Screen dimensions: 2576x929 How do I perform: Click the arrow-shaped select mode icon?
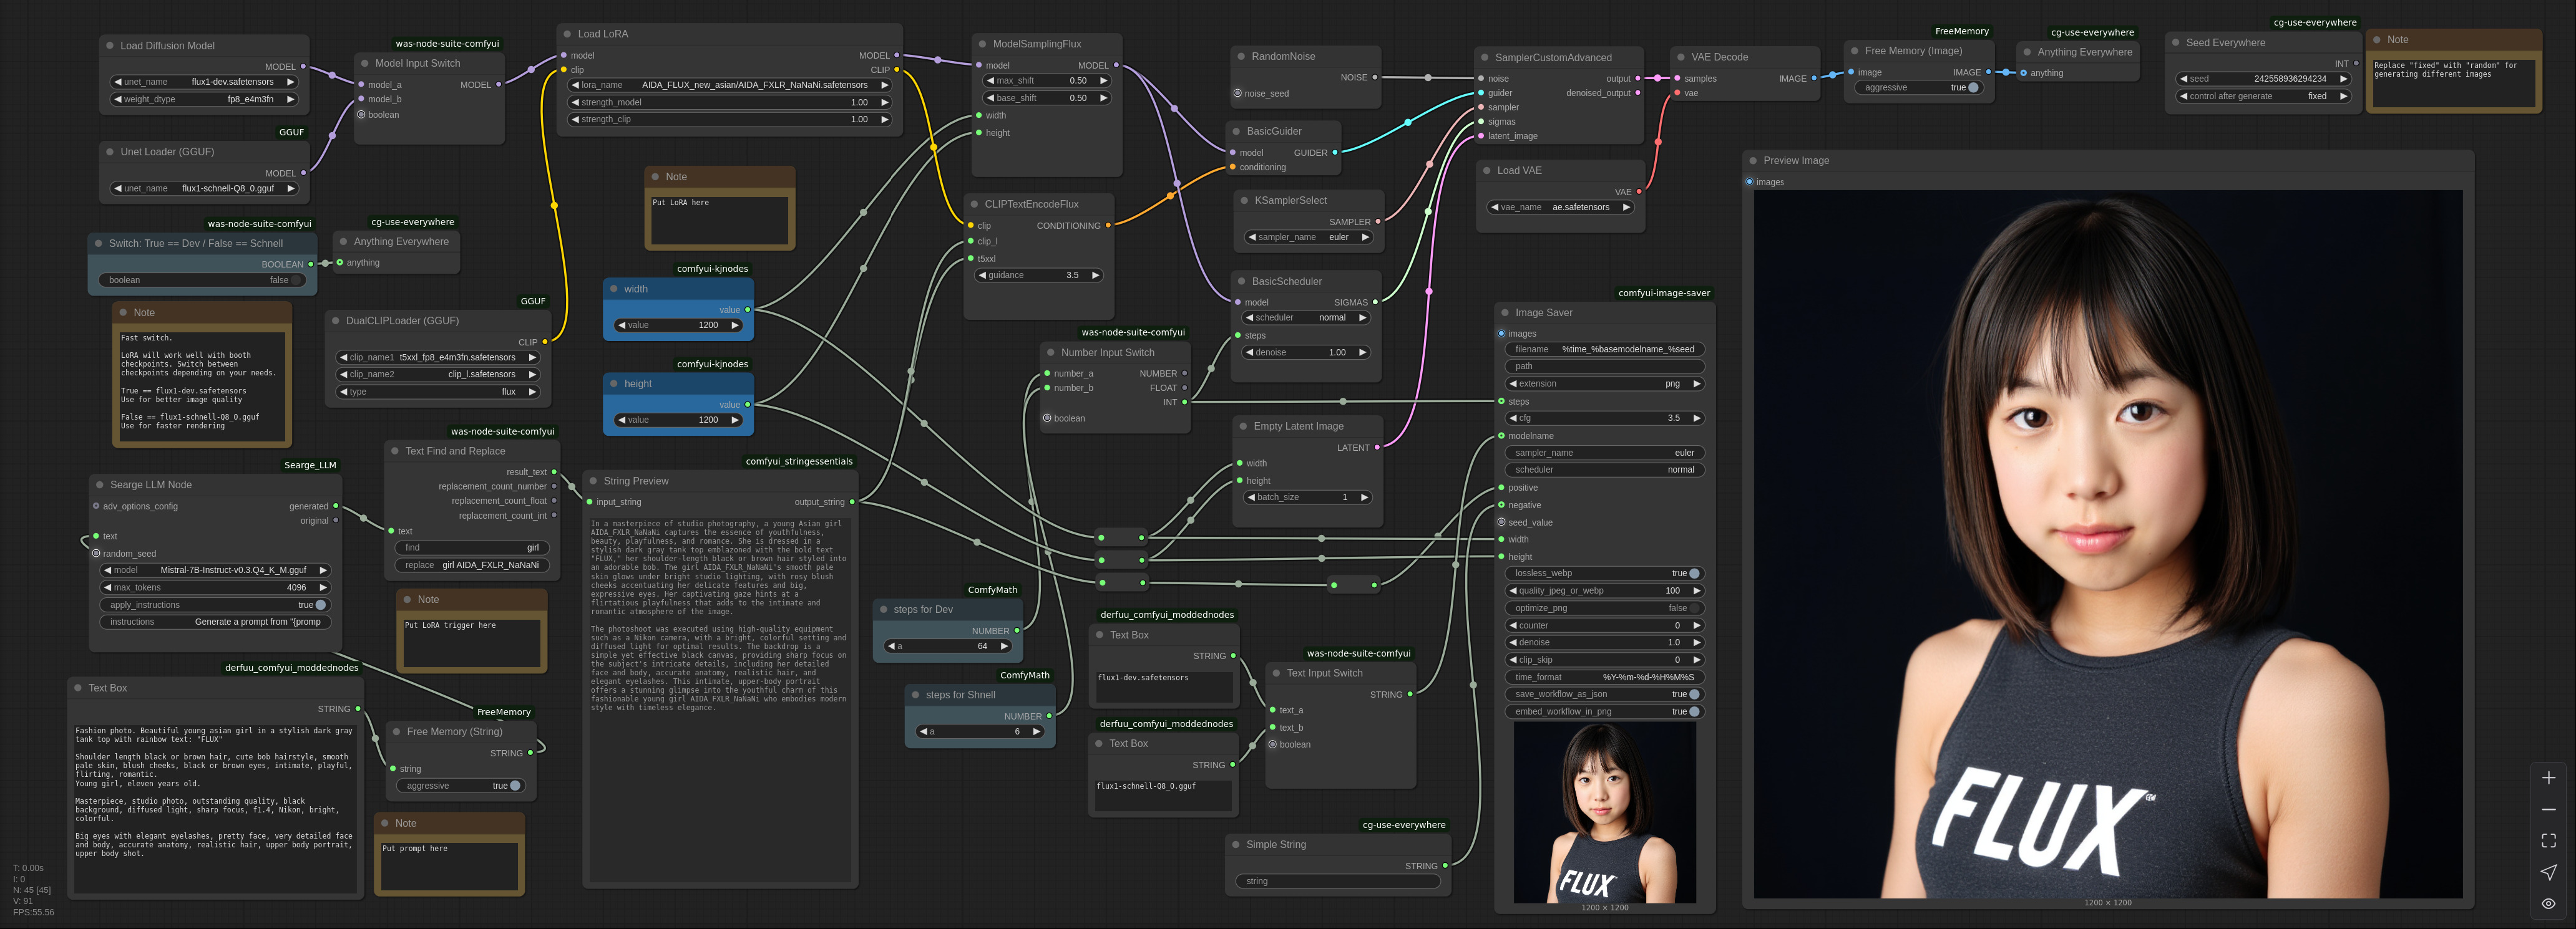pos(2548,872)
